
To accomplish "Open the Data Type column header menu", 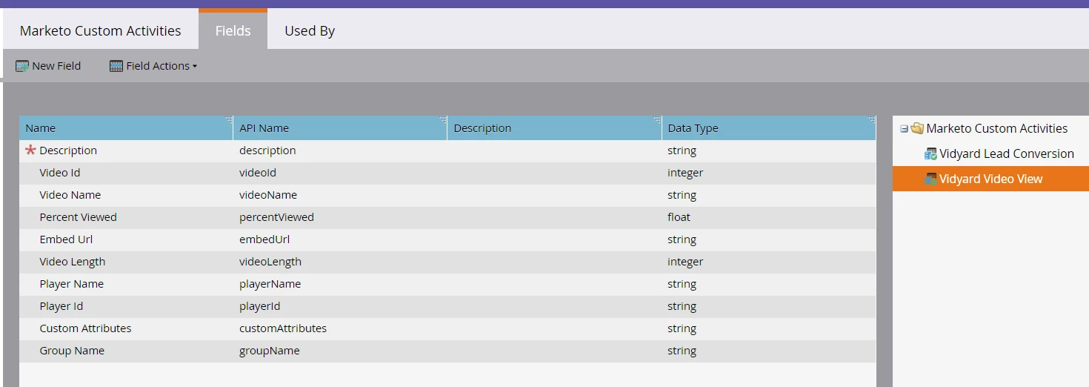I will click(871, 119).
